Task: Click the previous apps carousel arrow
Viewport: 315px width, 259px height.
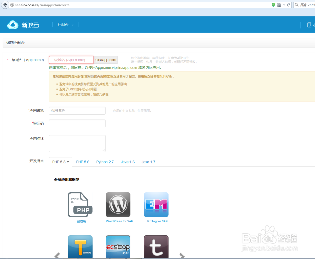Action: point(57,256)
